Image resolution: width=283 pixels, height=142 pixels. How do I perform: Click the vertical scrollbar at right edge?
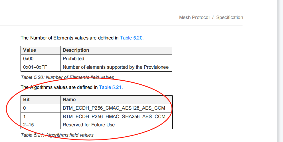[280, 71]
